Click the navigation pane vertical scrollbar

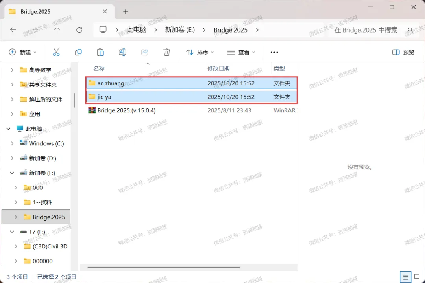point(74,100)
